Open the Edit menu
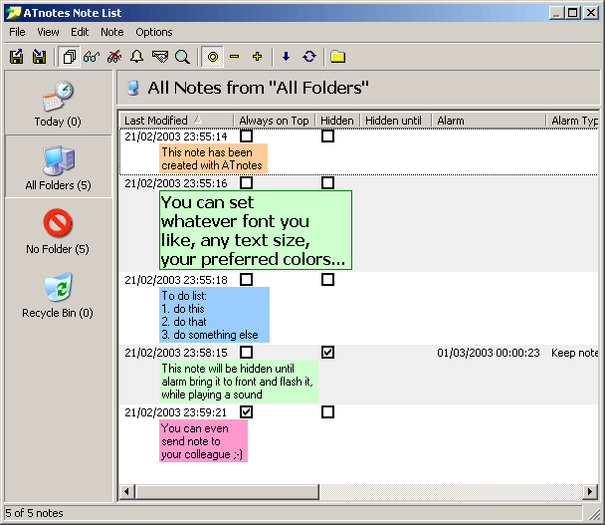Screen dimensions: 605x525 (x=80, y=32)
